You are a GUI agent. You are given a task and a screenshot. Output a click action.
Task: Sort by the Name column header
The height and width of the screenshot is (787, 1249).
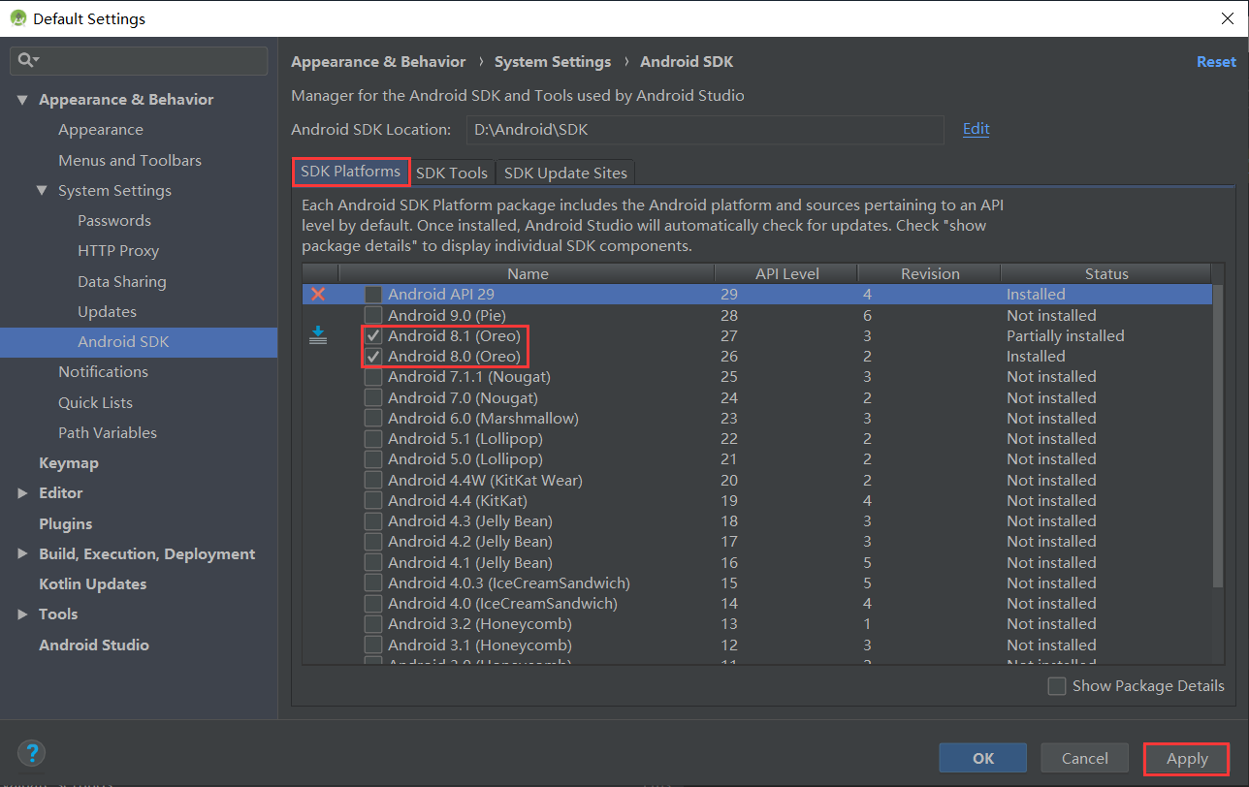[x=528, y=273]
